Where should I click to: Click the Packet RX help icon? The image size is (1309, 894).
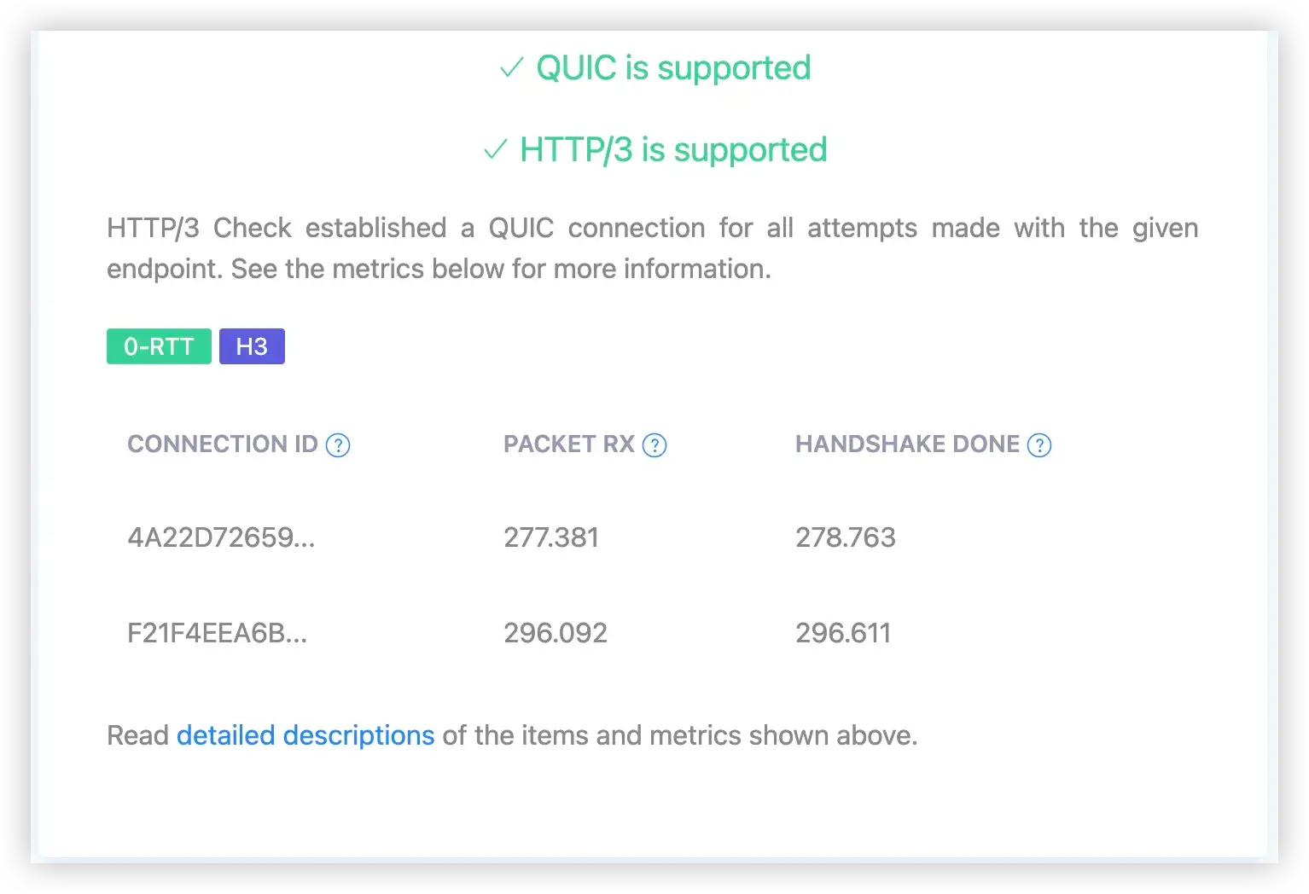click(x=654, y=445)
